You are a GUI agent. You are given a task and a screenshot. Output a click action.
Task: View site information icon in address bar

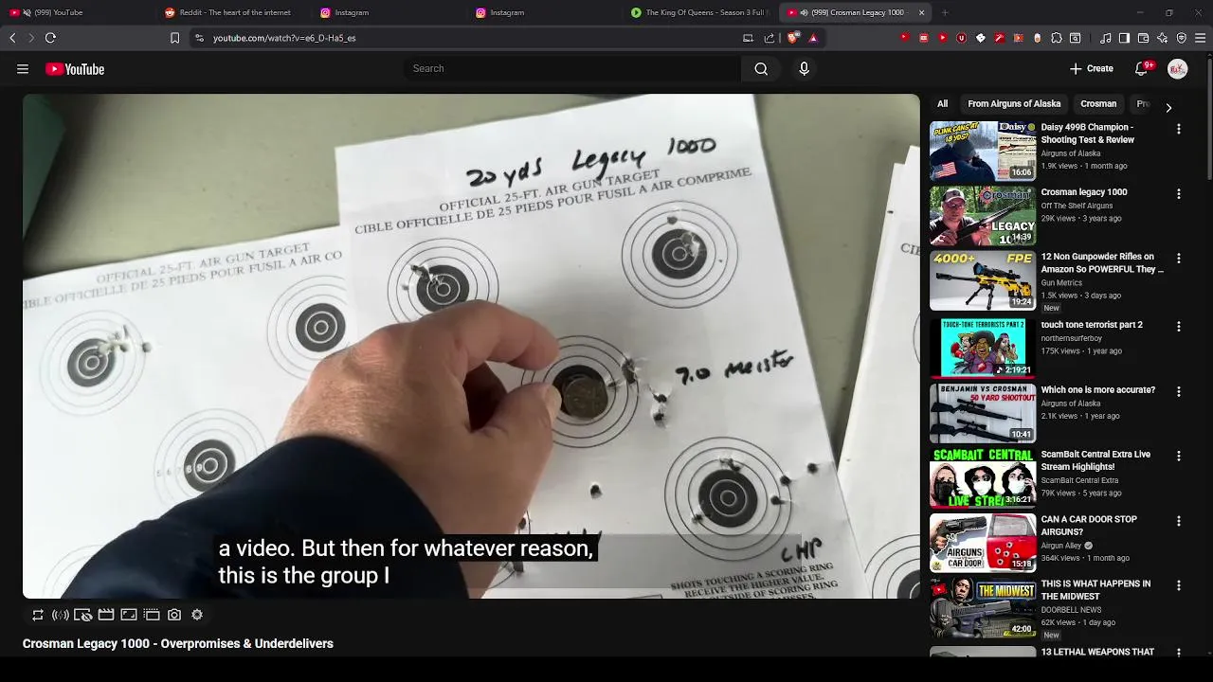coord(199,38)
